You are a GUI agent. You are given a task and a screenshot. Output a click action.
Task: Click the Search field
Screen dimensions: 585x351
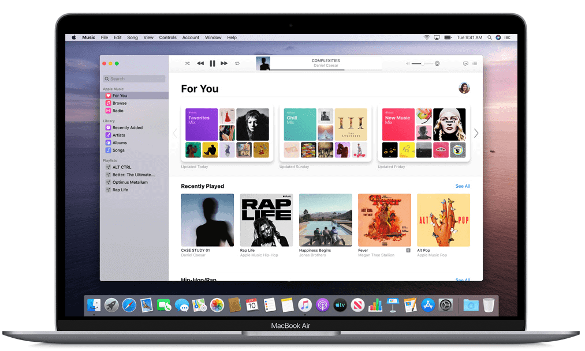coord(134,79)
